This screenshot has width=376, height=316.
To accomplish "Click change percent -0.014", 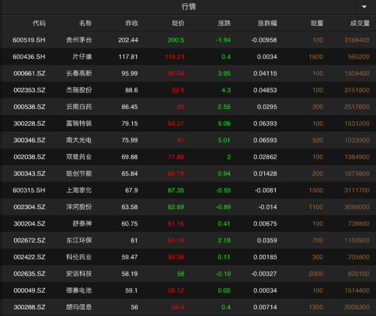I will (267, 207).
